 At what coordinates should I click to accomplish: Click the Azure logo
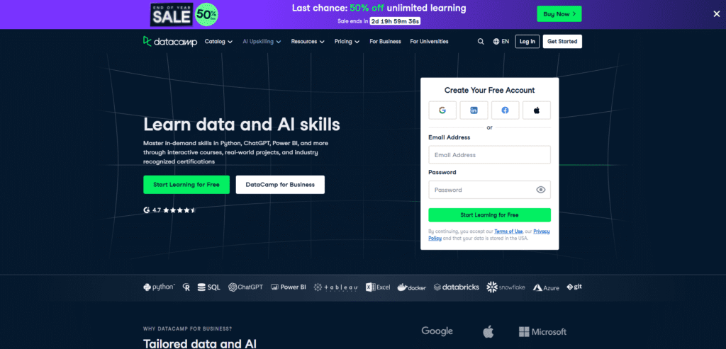(546, 287)
